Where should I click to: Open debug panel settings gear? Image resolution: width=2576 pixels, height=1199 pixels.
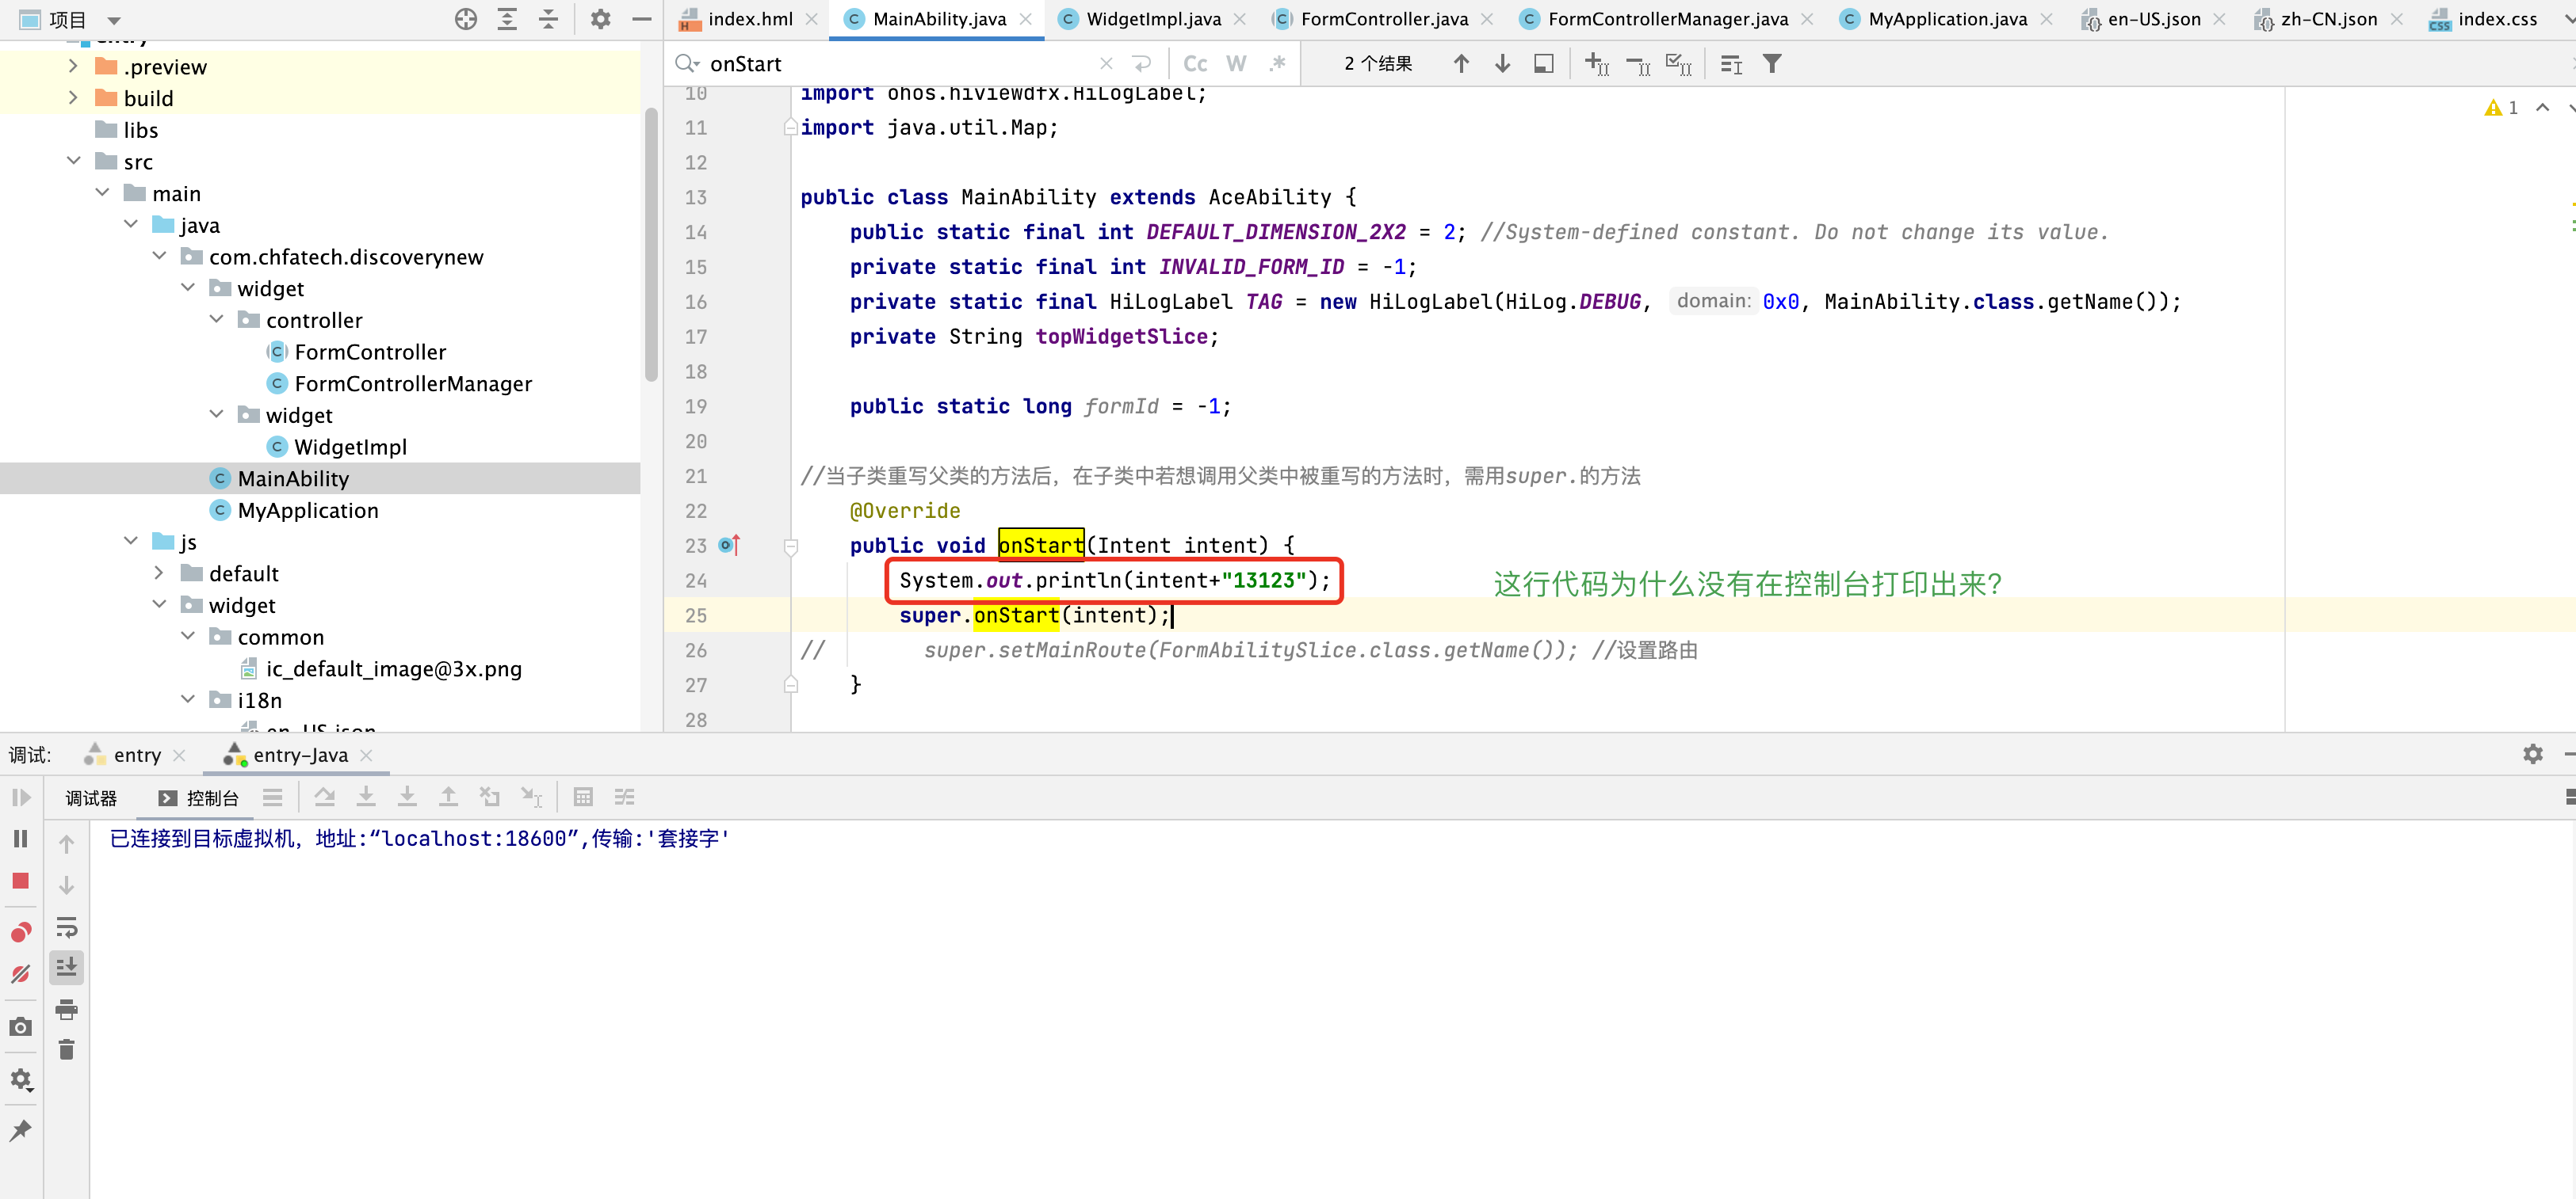[2533, 755]
